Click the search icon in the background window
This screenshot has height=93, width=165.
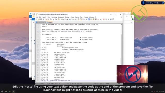pyautogui.click(x=131, y=22)
